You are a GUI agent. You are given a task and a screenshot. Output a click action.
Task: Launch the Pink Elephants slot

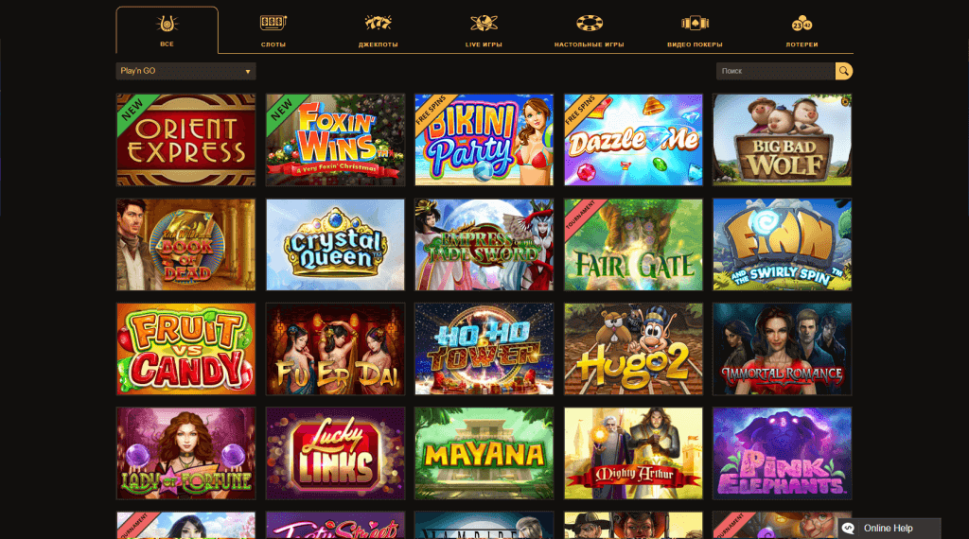[x=783, y=453]
